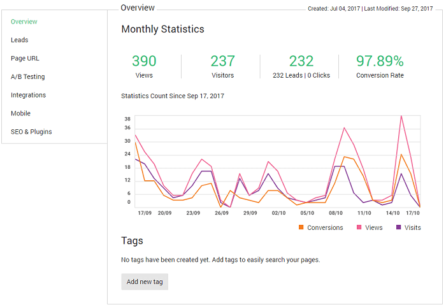Open SEO & Plugins section
446x307 pixels.
pos(31,132)
